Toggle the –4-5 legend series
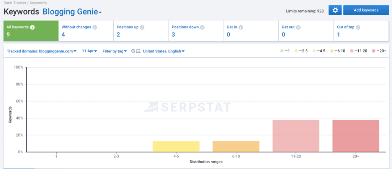The width and height of the screenshot is (392, 169). tap(319, 51)
